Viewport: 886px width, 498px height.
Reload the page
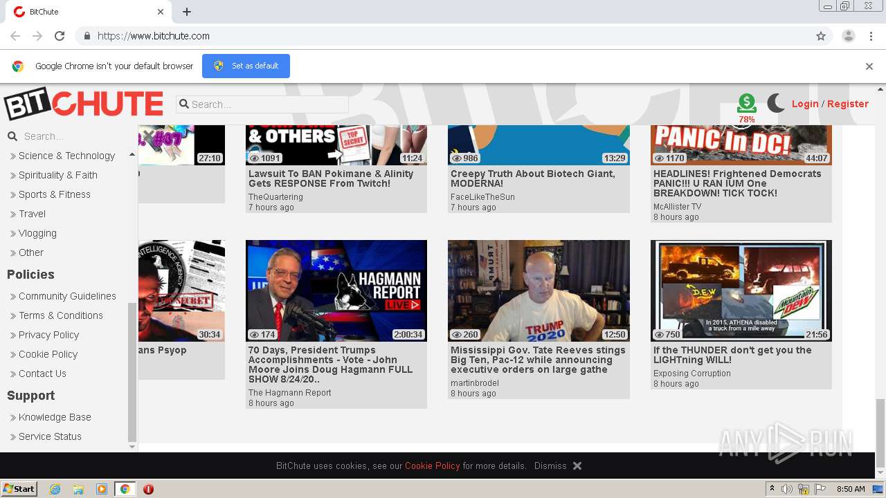[x=60, y=36]
